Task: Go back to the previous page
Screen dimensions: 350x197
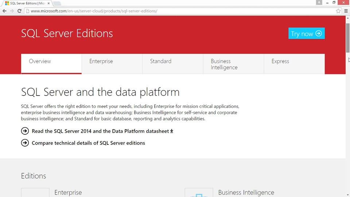Action: pyautogui.click(x=4, y=11)
